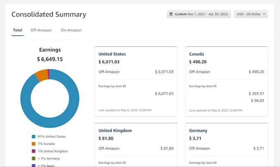The image size is (280, 167).
Task: Click Last updated timestamp in Canada card
Action: pos(215,110)
